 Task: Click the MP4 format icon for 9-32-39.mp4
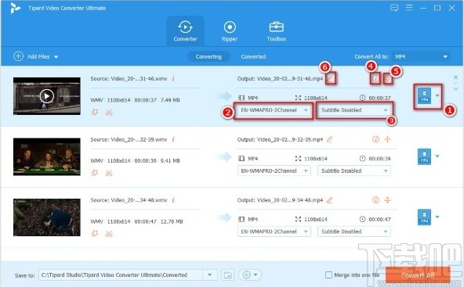tap(424, 156)
